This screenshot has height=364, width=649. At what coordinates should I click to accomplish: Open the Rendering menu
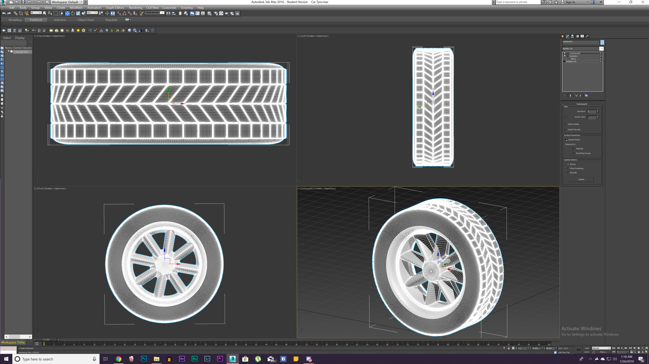(135, 8)
